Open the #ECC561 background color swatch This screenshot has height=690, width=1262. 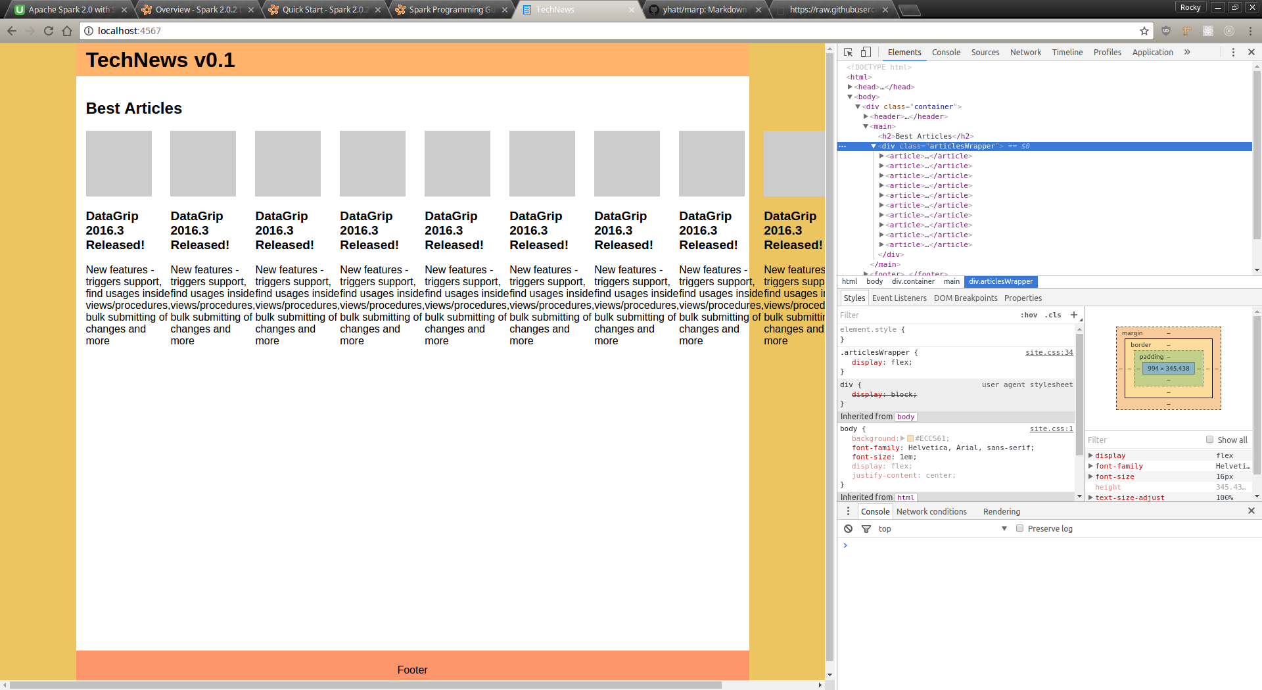point(910,438)
